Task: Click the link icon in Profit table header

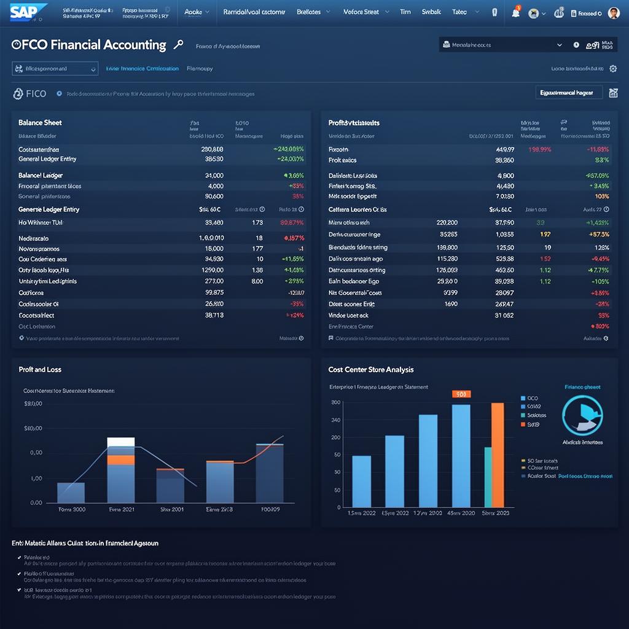Action: pos(564,122)
